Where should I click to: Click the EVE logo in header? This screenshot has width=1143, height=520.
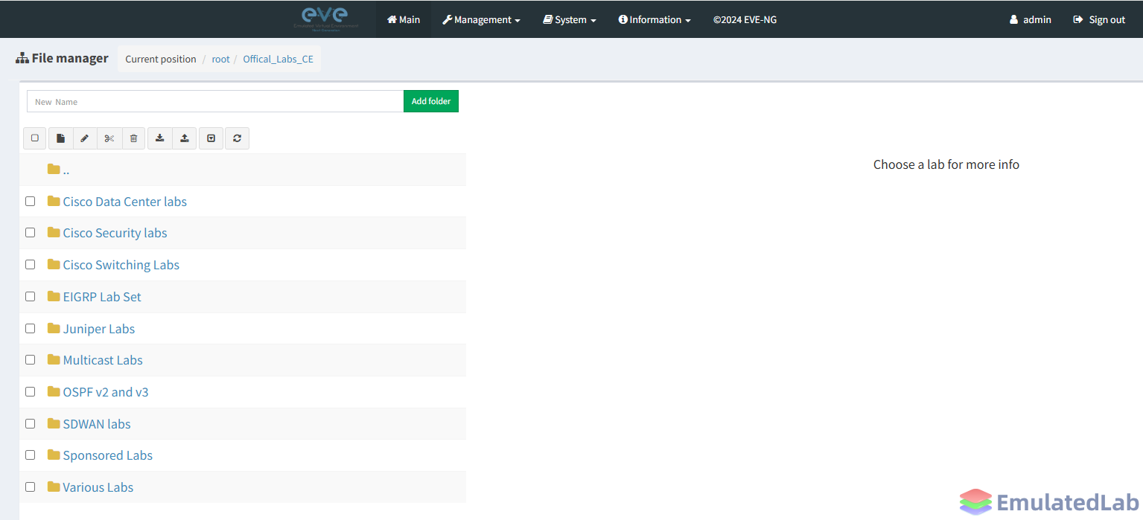pos(325,19)
